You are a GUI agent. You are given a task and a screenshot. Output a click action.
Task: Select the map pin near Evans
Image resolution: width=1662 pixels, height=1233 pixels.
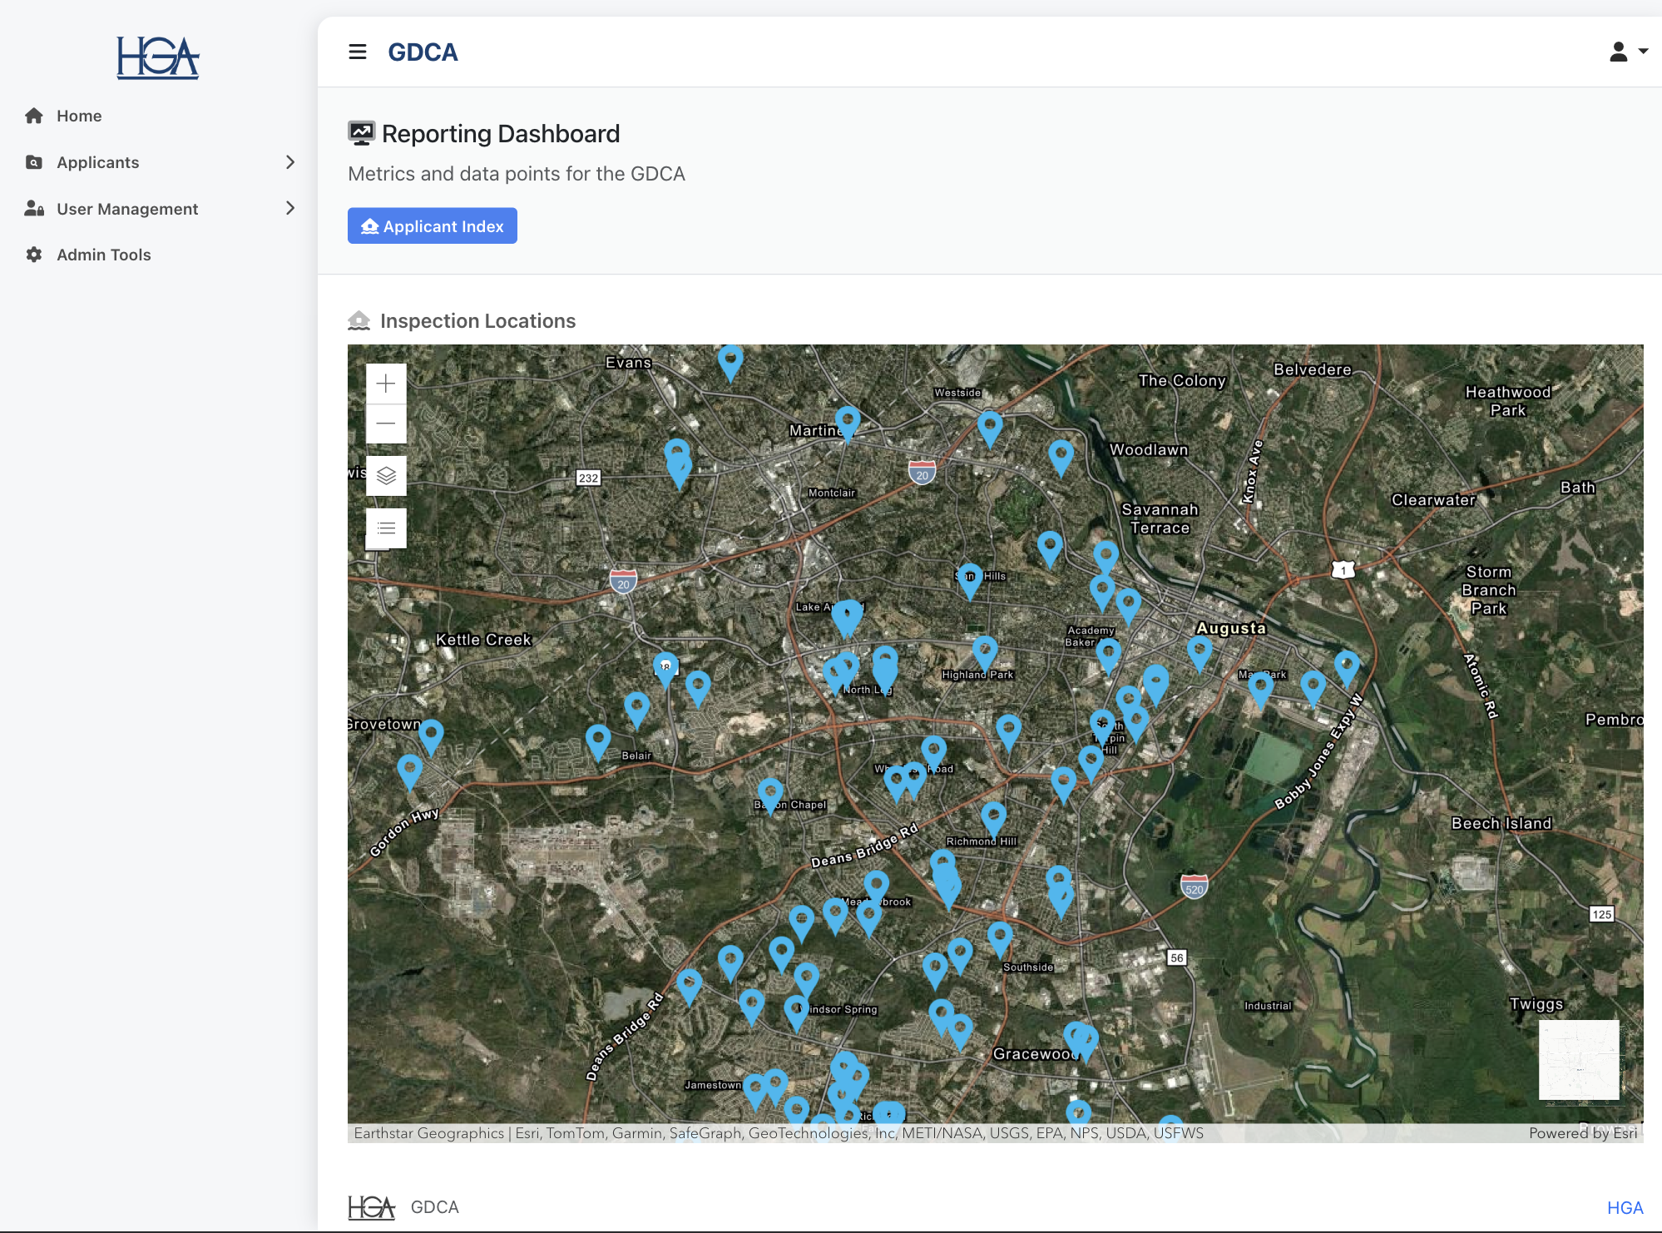pos(730,364)
